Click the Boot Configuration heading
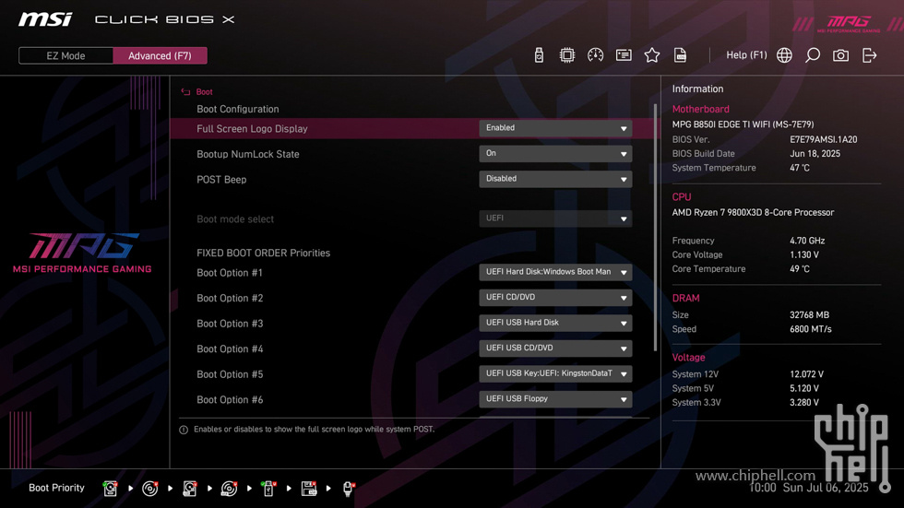This screenshot has height=508, width=904. click(238, 109)
